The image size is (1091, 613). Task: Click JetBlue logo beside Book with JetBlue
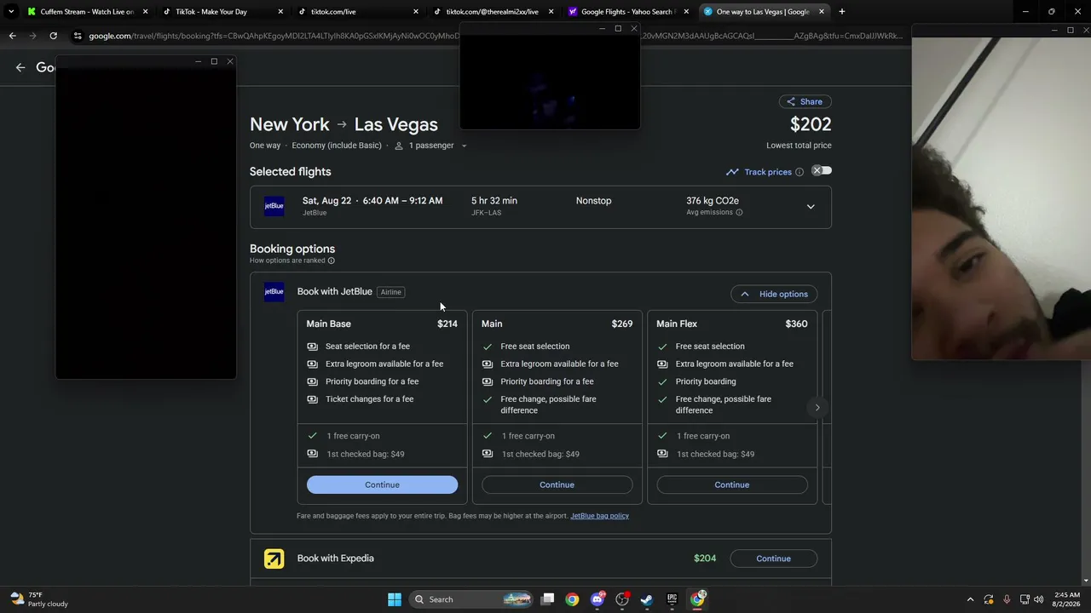click(x=274, y=292)
